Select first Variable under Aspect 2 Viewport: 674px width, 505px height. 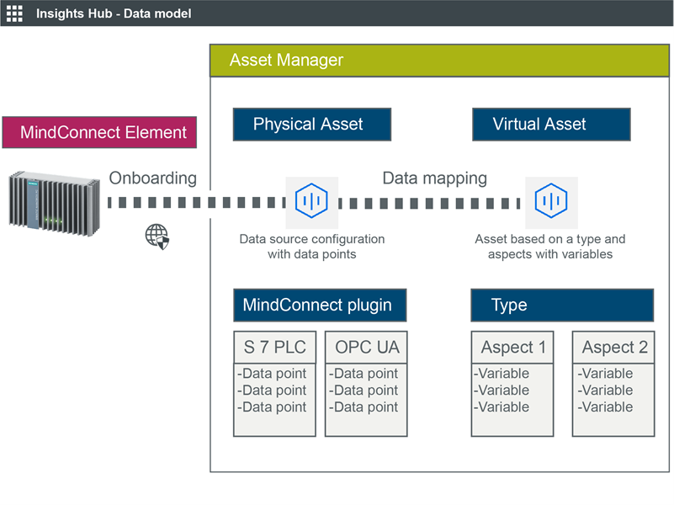[605, 374]
